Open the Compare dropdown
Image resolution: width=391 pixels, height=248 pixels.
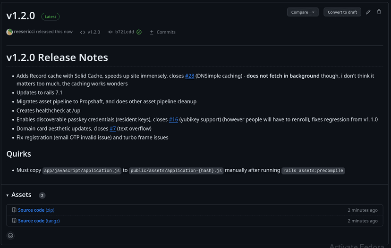click(303, 12)
